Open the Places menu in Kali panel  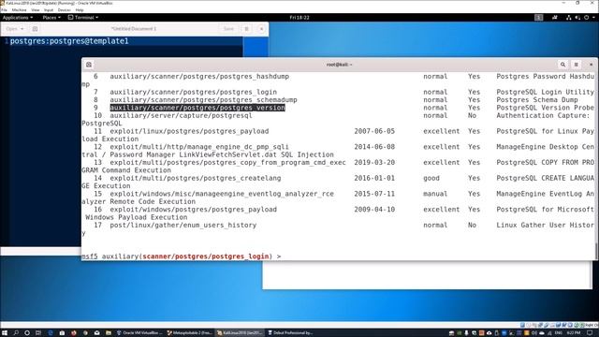coord(51,18)
